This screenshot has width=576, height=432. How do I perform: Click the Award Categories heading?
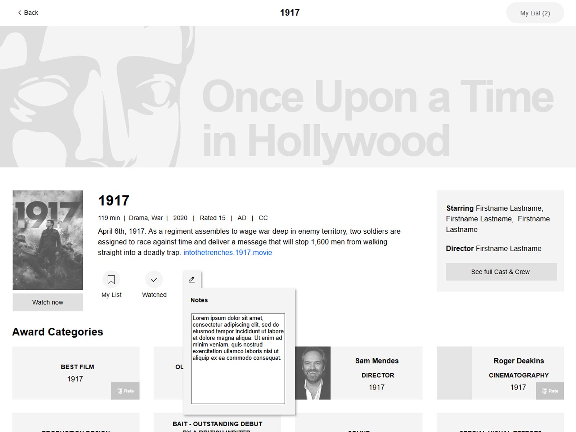pyautogui.click(x=58, y=332)
